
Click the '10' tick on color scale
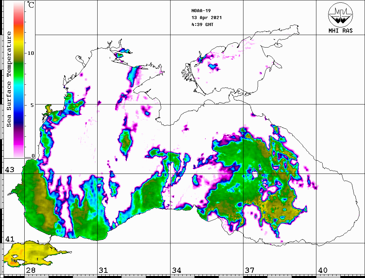(31, 53)
